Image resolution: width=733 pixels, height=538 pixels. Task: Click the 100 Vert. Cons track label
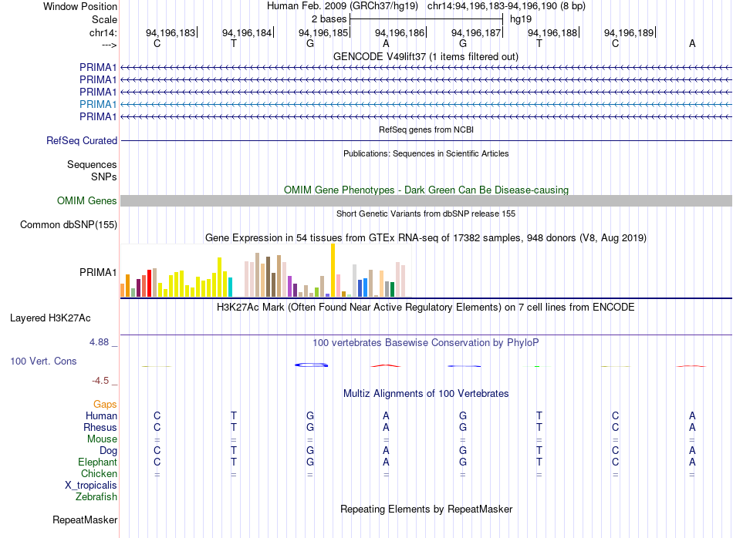click(43, 361)
